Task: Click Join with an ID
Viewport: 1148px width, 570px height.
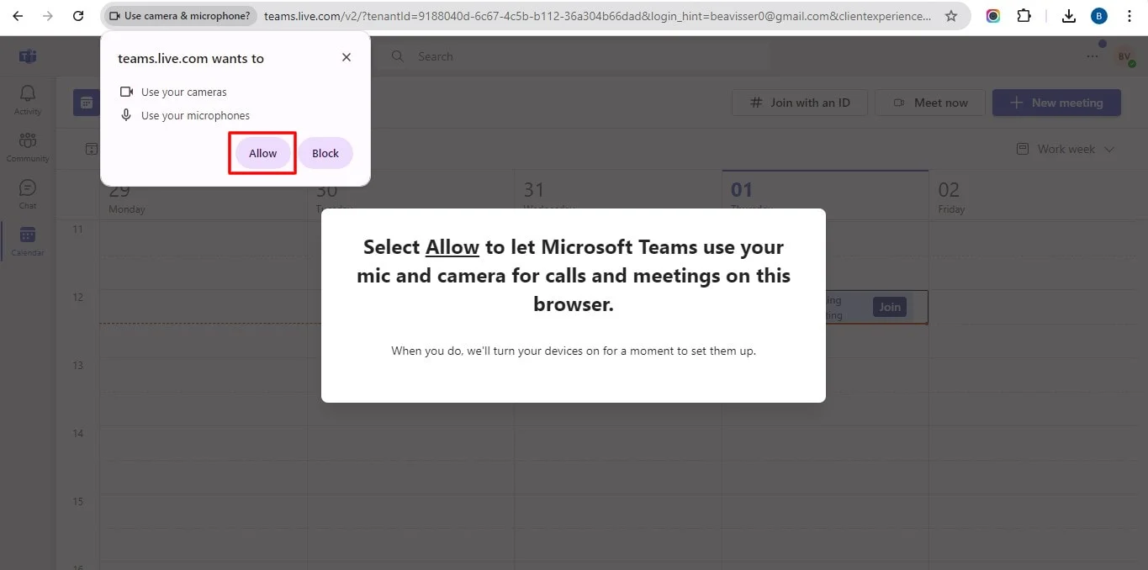Action: click(x=800, y=103)
